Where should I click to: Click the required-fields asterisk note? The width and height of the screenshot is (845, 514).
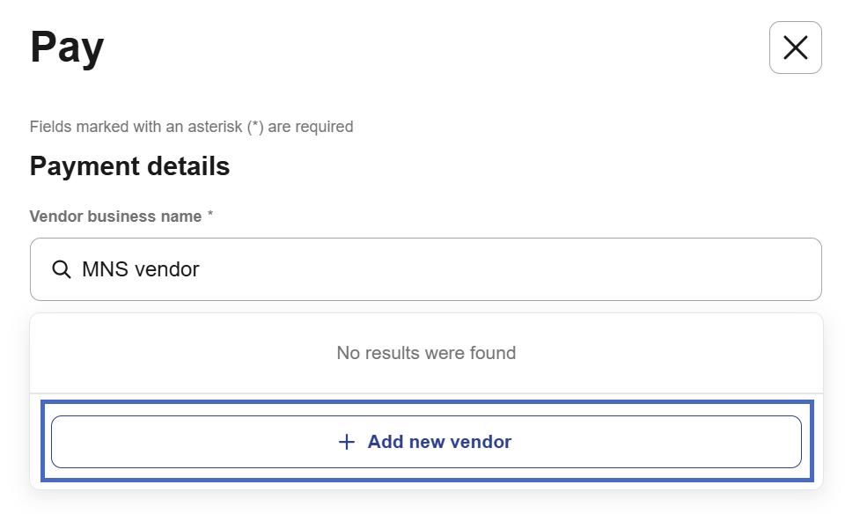[x=191, y=127]
